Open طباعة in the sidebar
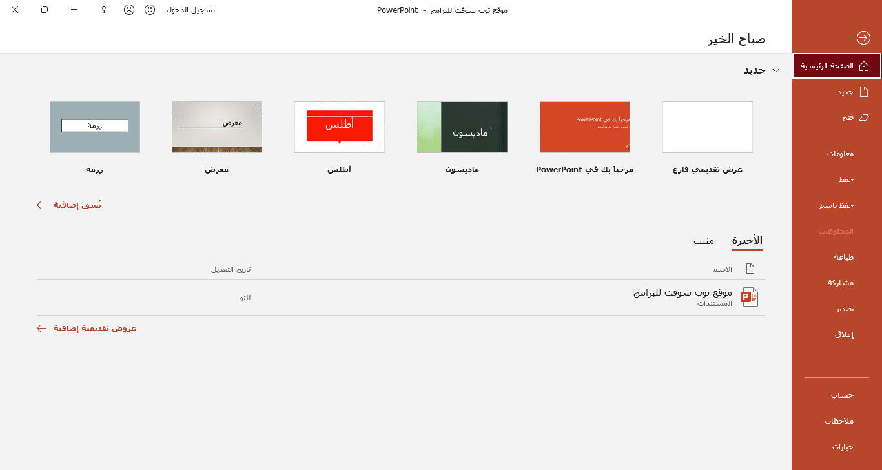The image size is (882, 470). click(x=844, y=257)
